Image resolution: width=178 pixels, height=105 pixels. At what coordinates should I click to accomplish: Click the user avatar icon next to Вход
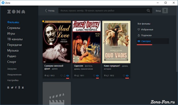165,11
